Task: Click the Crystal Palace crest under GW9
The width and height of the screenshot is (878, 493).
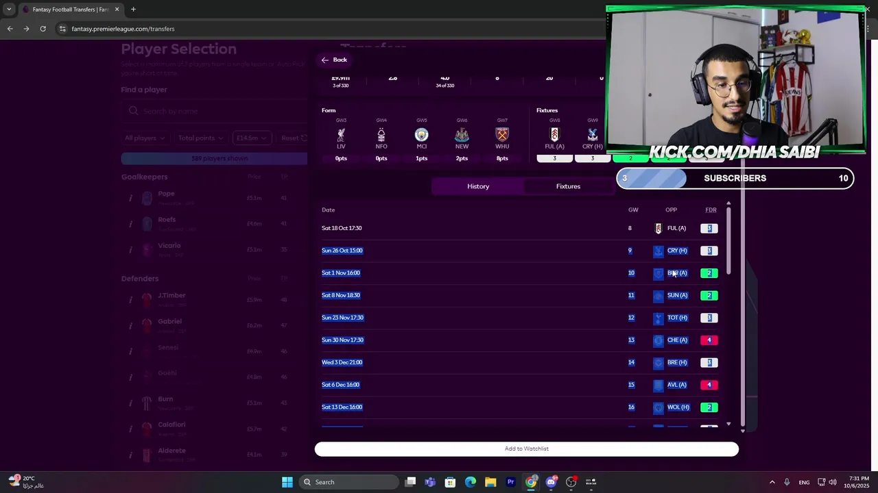Action: tap(593, 135)
